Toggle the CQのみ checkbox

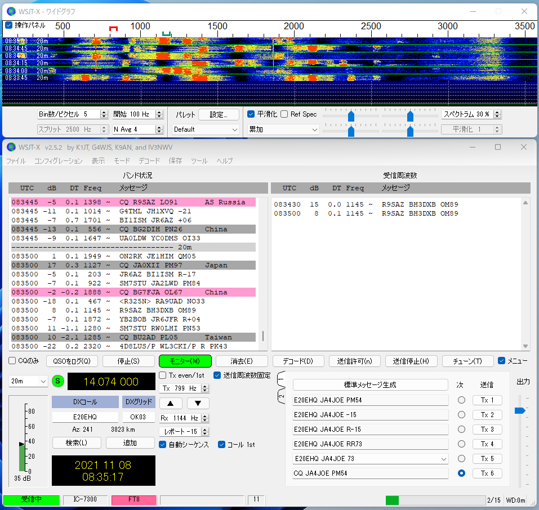click(x=12, y=361)
